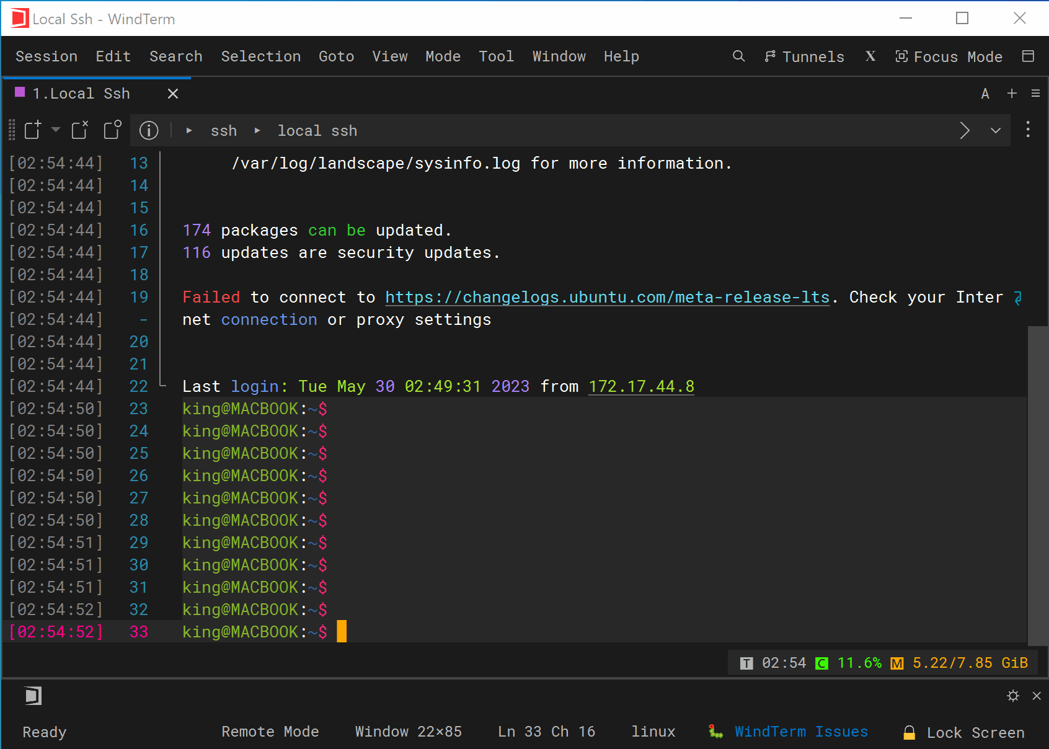Screen dimensions: 1049x749
Task: Enable Focus Mode
Action: click(949, 56)
